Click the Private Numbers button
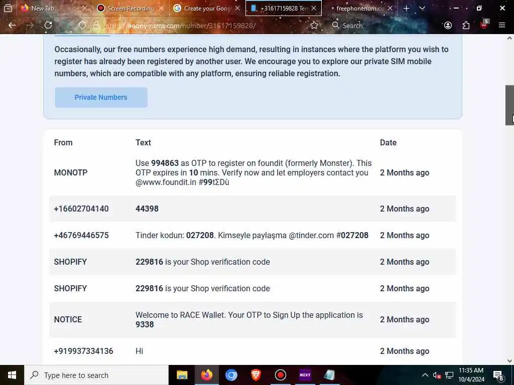The height and width of the screenshot is (385, 514). pos(101,97)
